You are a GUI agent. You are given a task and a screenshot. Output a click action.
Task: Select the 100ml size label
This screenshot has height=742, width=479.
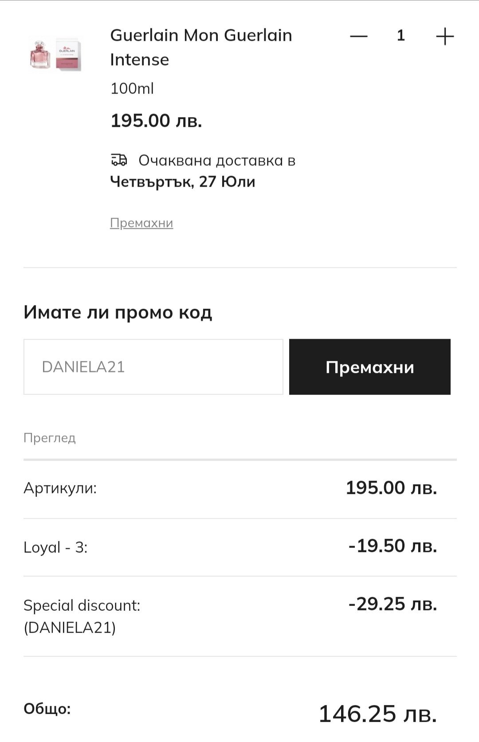point(132,88)
